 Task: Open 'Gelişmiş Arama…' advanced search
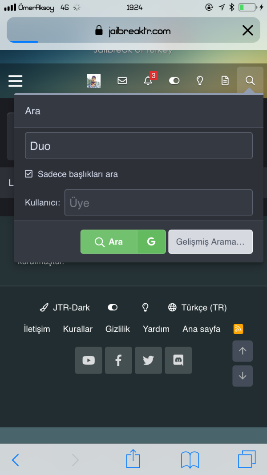210,242
